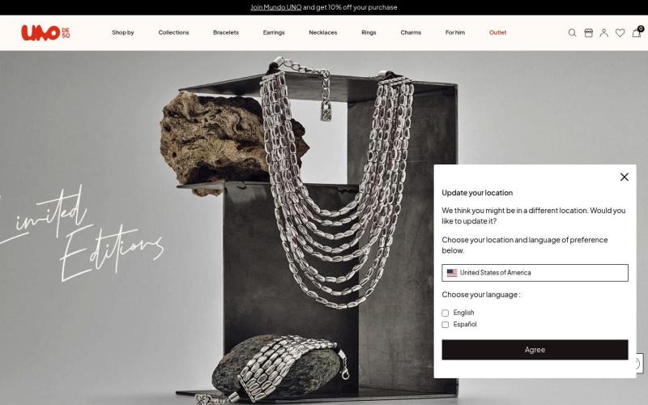Open the shopping bag icon
648x405 pixels.
coord(637,32)
